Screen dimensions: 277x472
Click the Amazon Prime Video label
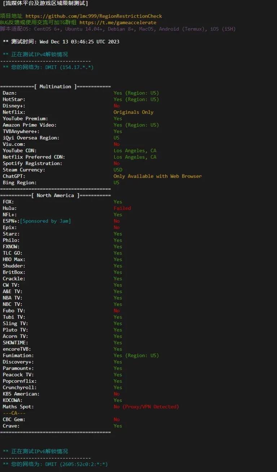pos(30,125)
